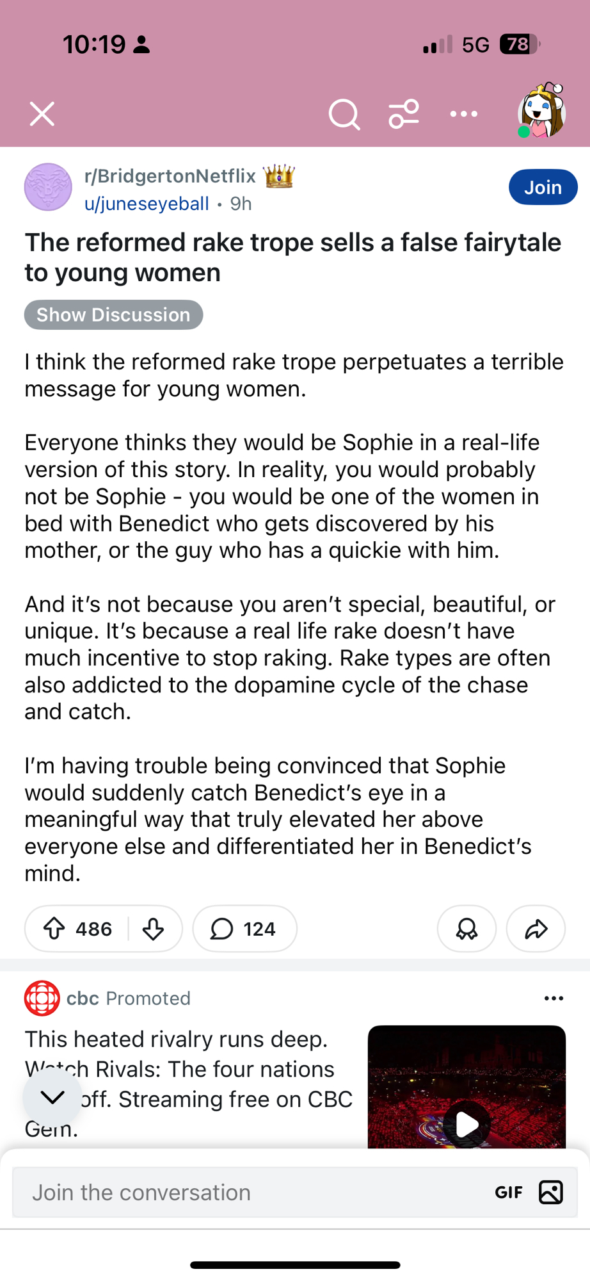Open search with the magnifier icon
The height and width of the screenshot is (1281, 590).
344,115
